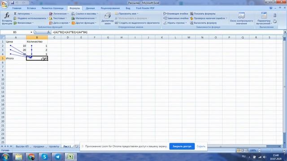Switch to the Данные tab
Screen dimensions: 287x161
[90, 8]
